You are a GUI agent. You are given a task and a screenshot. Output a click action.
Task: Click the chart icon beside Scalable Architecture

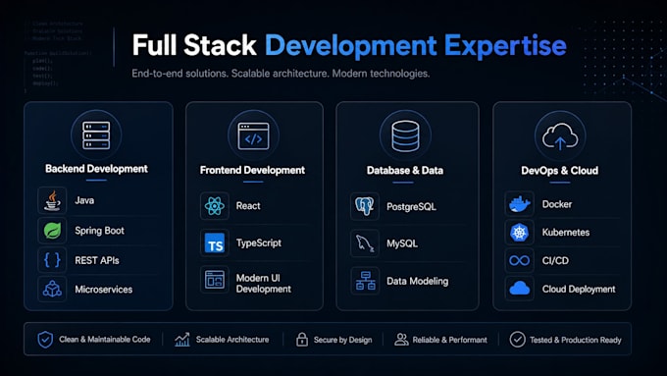click(182, 340)
